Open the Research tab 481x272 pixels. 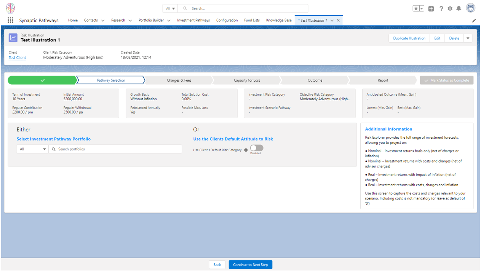click(x=118, y=21)
